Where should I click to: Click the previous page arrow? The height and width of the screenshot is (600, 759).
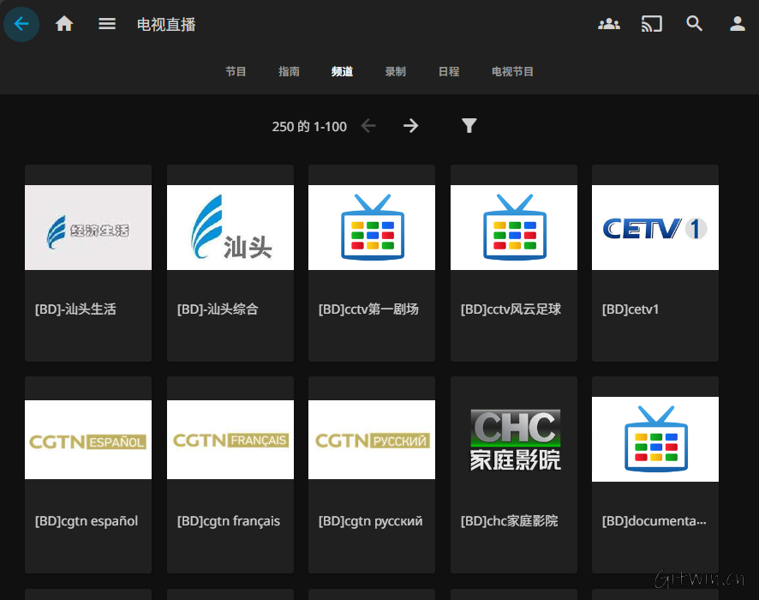(368, 126)
